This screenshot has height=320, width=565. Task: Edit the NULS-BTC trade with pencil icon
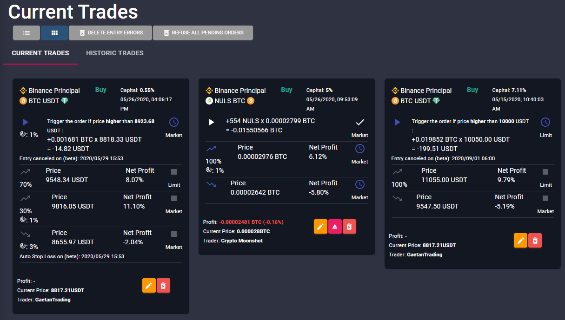[x=320, y=227]
